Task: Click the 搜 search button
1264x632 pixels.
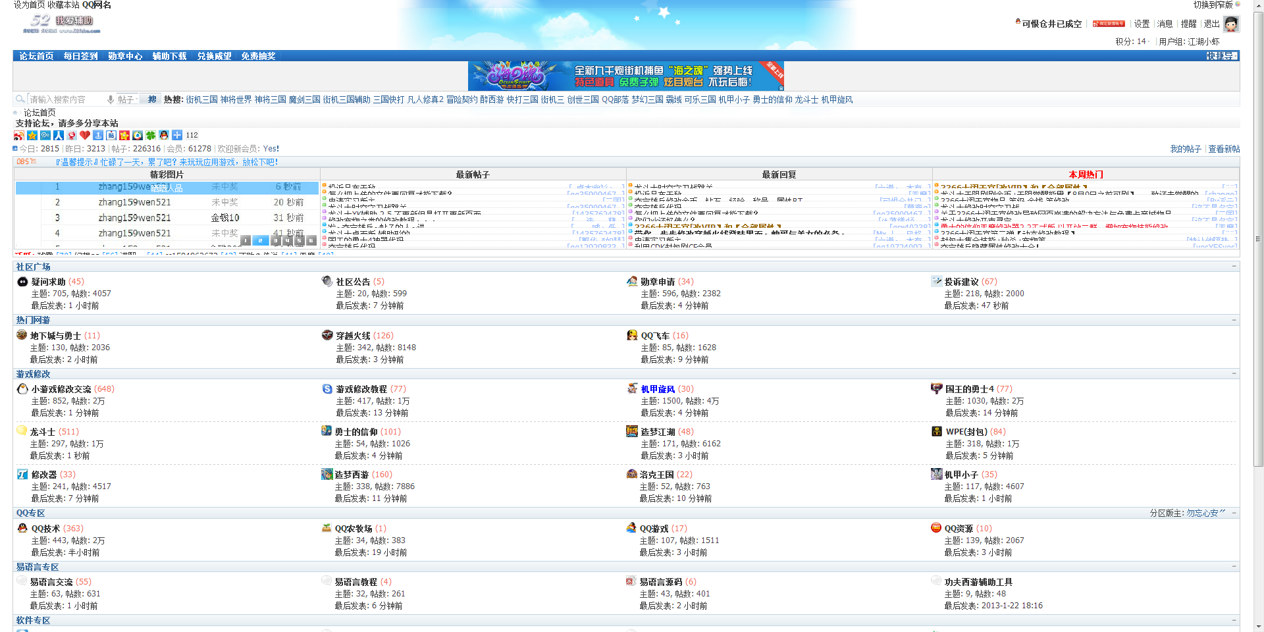Action: coord(151,99)
